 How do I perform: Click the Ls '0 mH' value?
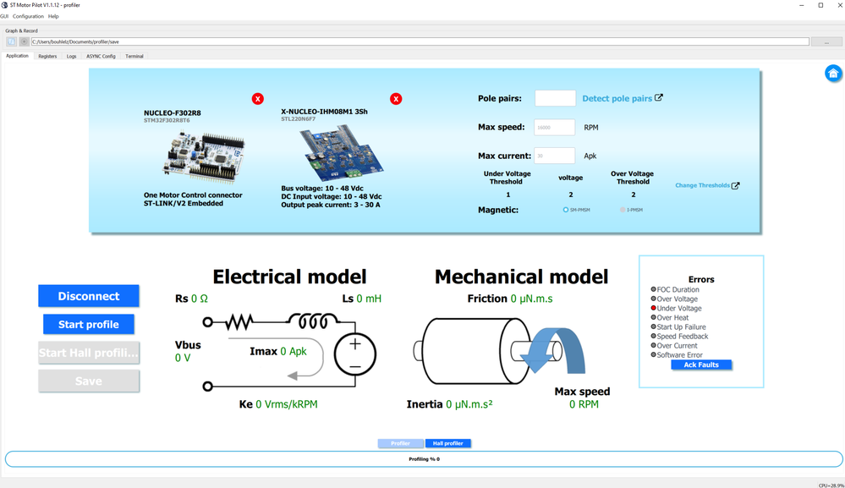tap(369, 299)
